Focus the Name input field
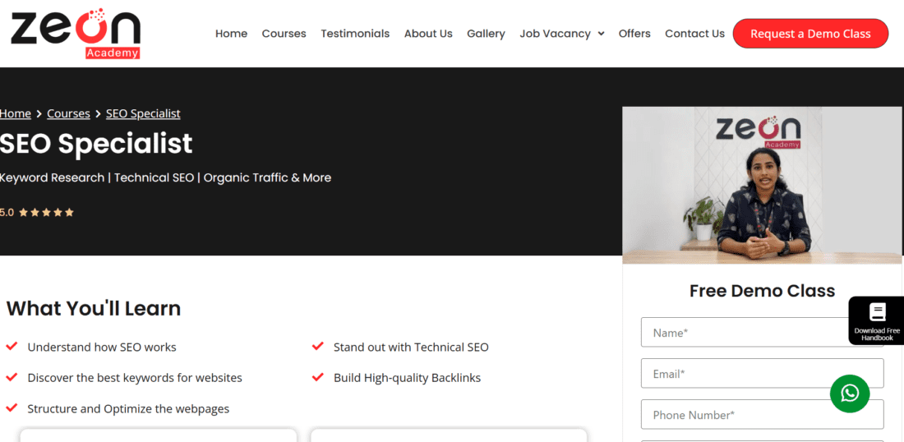904x442 pixels. click(744, 333)
